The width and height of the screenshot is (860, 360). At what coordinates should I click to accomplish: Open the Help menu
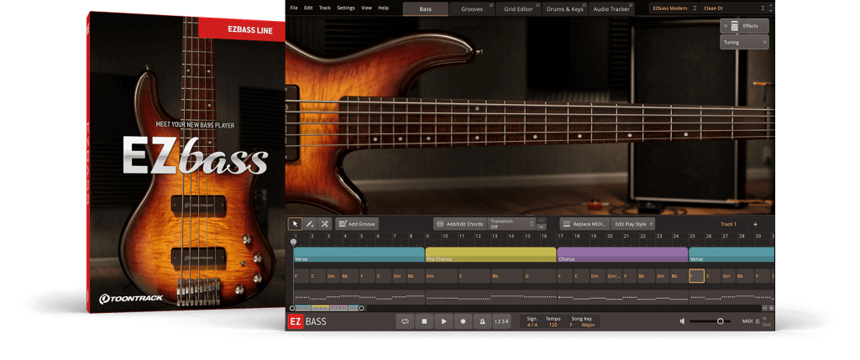383,8
